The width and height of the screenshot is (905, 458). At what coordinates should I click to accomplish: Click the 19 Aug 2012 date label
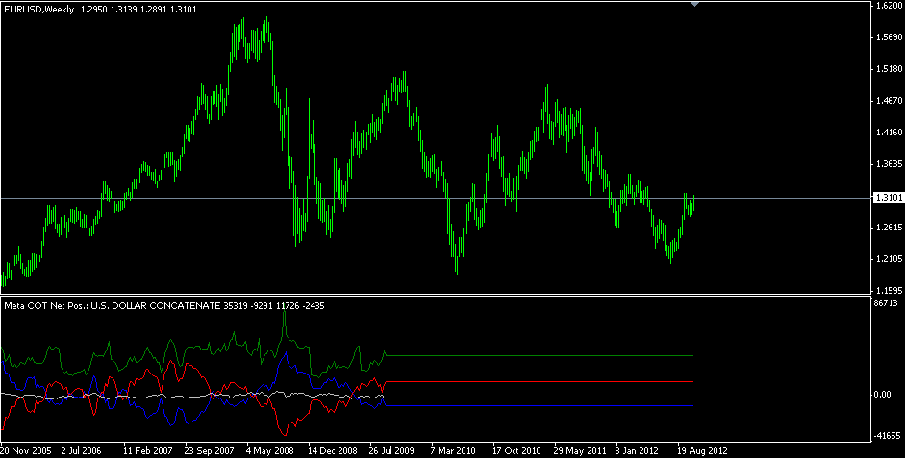coord(699,449)
